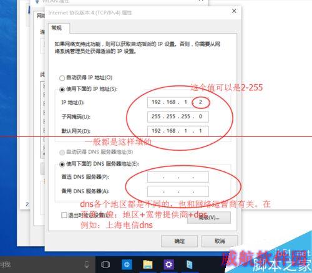312x273 pixels.
Task: Click into the subnet mask field
Action: [x=178, y=117]
